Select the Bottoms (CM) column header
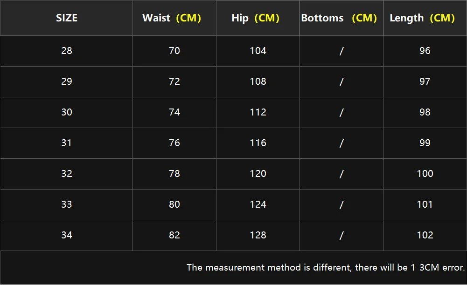The width and height of the screenshot is (467, 285). pyautogui.click(x=339, y=18)
